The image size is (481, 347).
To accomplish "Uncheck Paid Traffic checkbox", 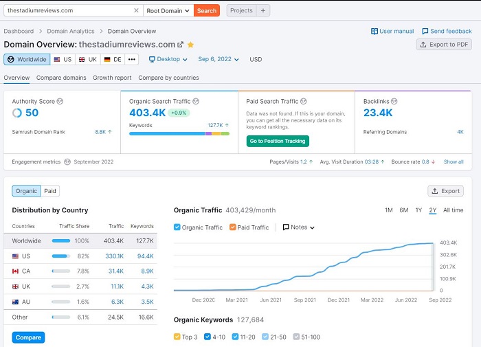I will click(x=232, y=227).
